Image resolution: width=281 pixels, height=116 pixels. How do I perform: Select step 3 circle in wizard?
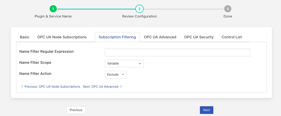pos(228,9)
